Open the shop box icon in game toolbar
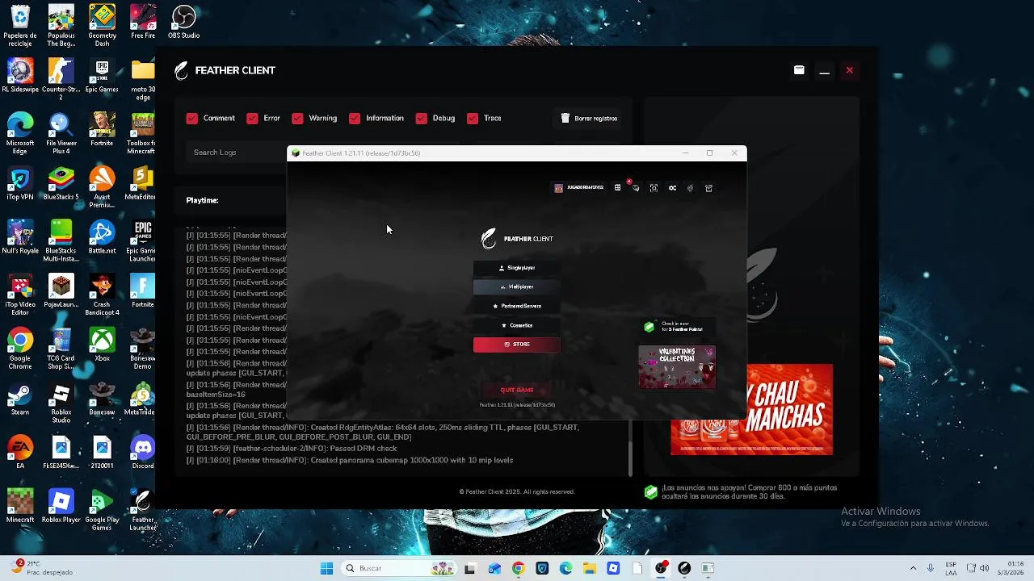 click(x=708, y=188)
